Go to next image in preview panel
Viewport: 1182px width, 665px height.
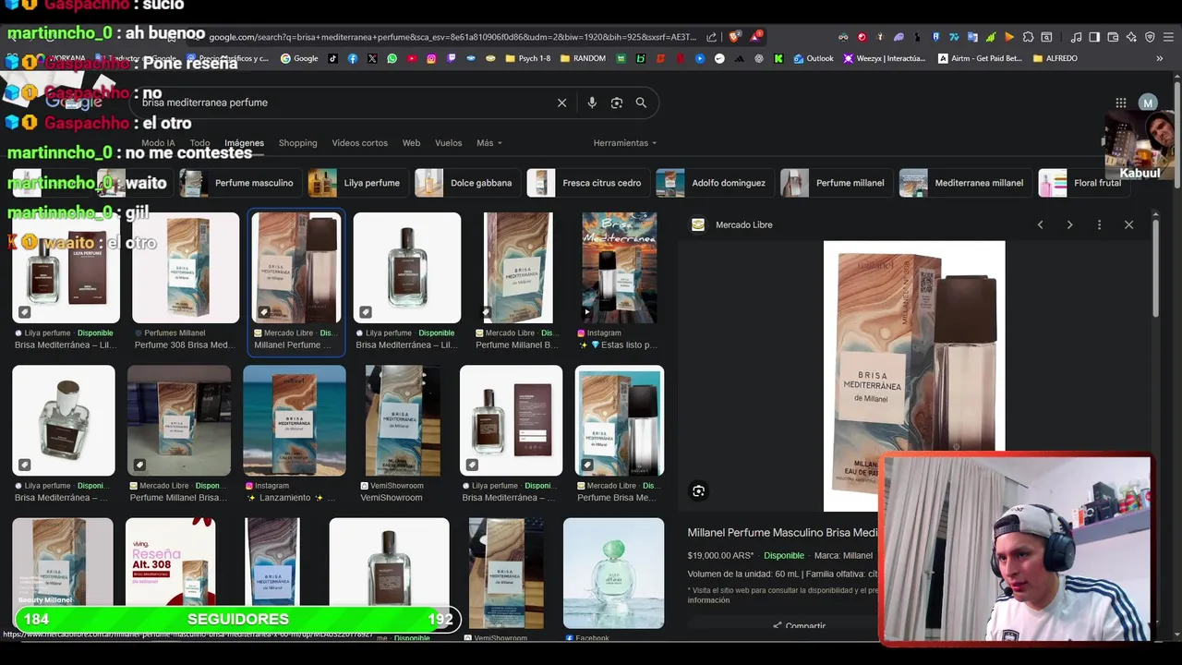(1069, 224)
